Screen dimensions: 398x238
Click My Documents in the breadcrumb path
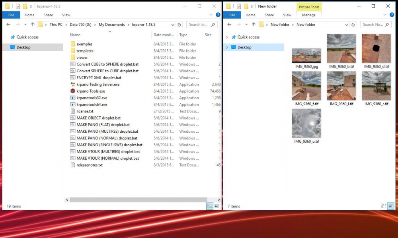tap(111, 25)
